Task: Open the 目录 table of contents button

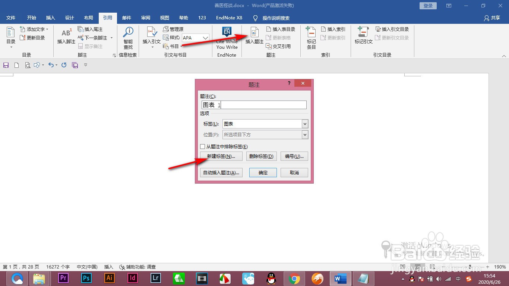Action: tap(11, 38)
